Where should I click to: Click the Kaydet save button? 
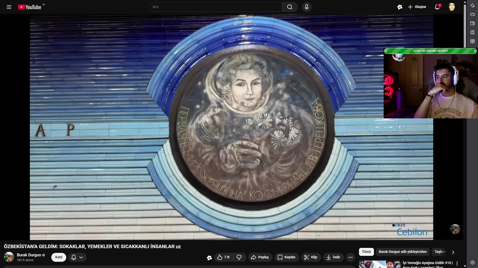pos(286,257)
